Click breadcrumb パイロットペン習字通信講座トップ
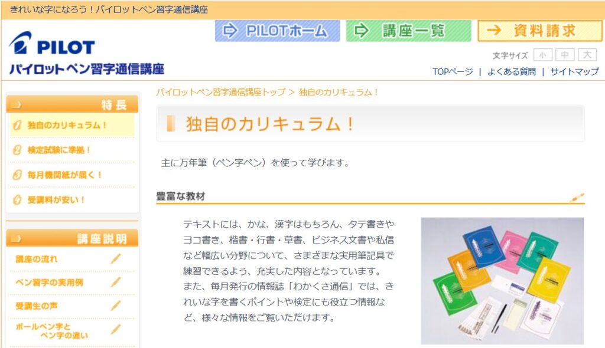This screenshot has height=348, width=605. (221, 92)
